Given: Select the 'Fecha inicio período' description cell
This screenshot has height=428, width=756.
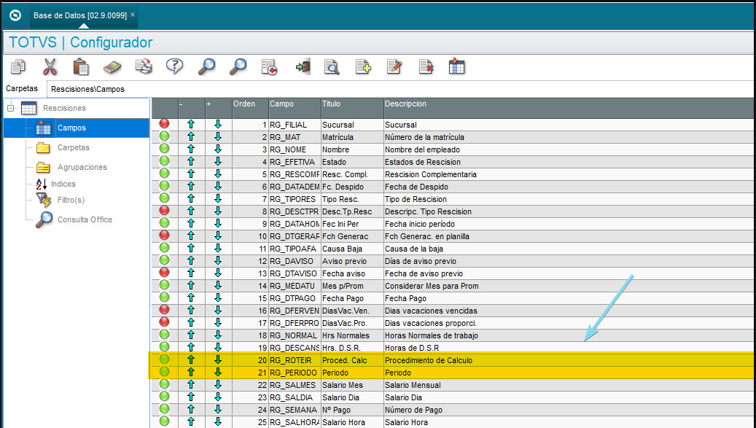Looking at the screenshot, I should [x=569, y=224].
